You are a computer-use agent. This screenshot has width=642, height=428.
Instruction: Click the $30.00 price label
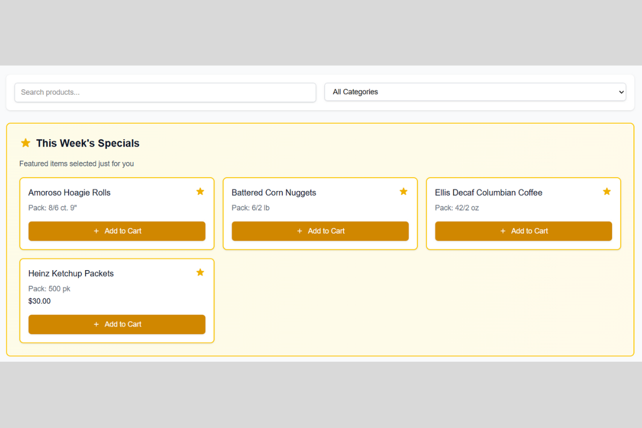tap(40, 301)
